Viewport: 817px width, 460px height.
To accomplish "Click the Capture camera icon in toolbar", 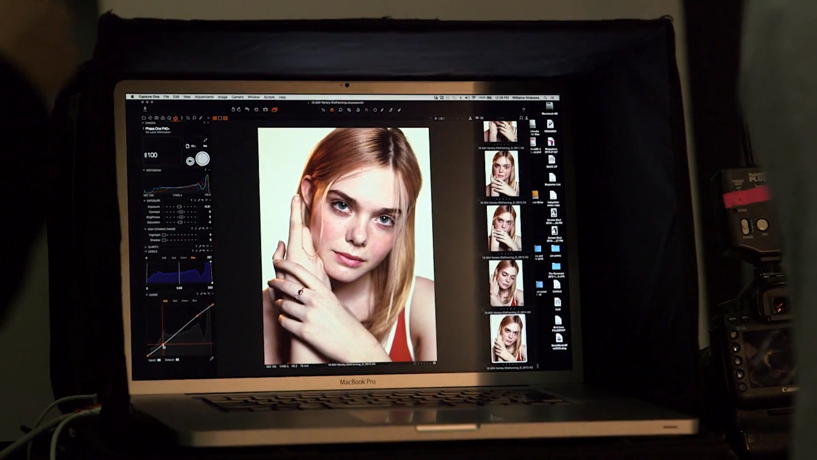I will click(x=266, y=109).
